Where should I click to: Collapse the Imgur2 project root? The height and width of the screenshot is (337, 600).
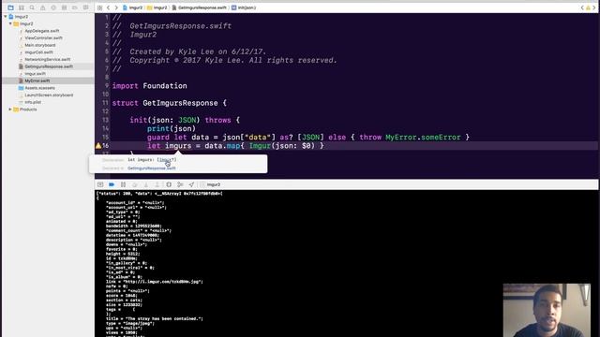(6, 17)
